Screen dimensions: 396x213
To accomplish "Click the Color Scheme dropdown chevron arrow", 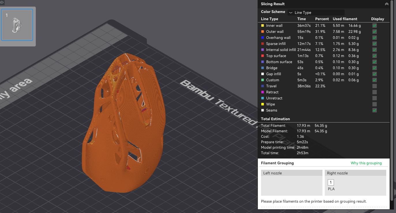I will [291, 13].
